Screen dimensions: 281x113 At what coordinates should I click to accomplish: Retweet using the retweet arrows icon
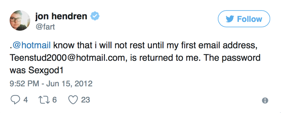[x=44, y=100]
